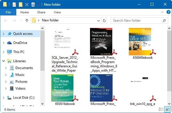Switch to the Share ribbon tab
This screenshot has width=172, height=113.
pos(41,12)
